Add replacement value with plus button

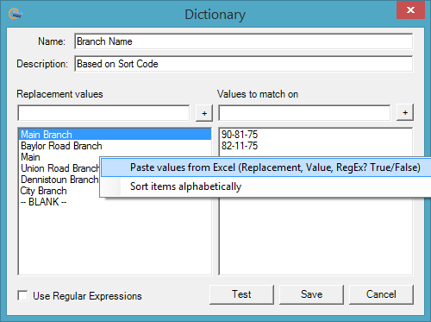click(x=204, y=113)
